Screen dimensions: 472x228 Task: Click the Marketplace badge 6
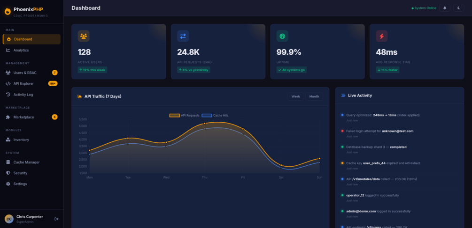click(x=54, y=117)
